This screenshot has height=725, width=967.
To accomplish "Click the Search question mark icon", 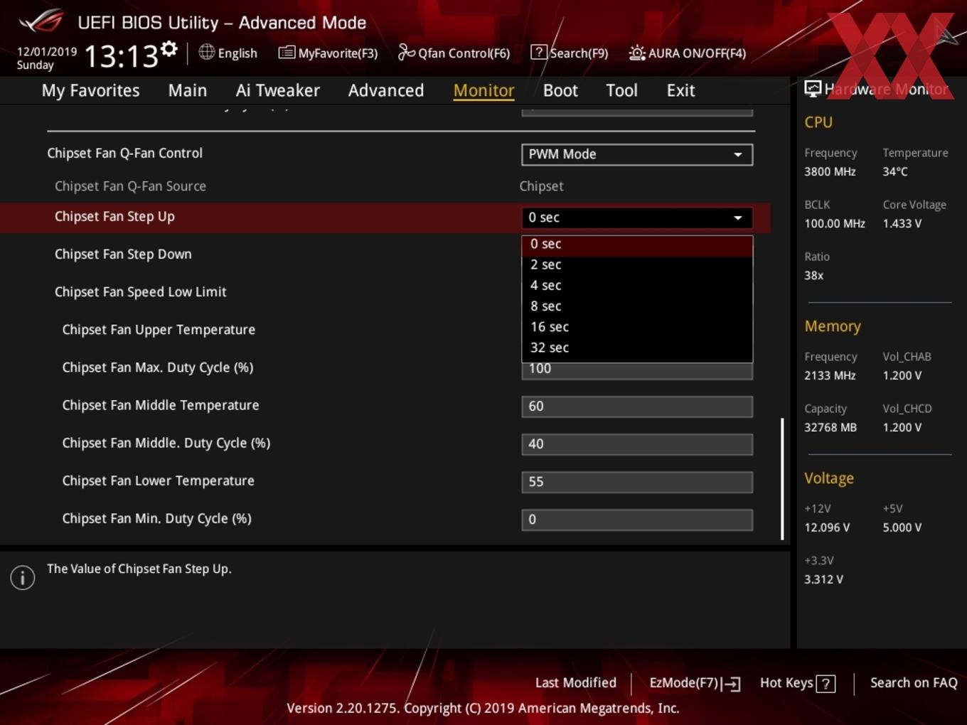I will click(x=539, y=52).
